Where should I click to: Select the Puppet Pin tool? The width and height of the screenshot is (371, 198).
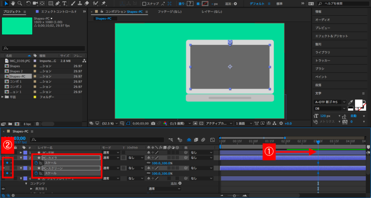pos(104,4)
